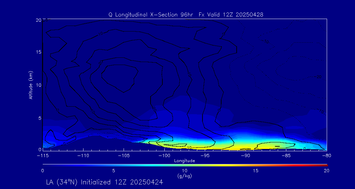The width and height of the screenshot is (355, 189).
Task: Click the dotted contour label reading 20
Action: 319,77
